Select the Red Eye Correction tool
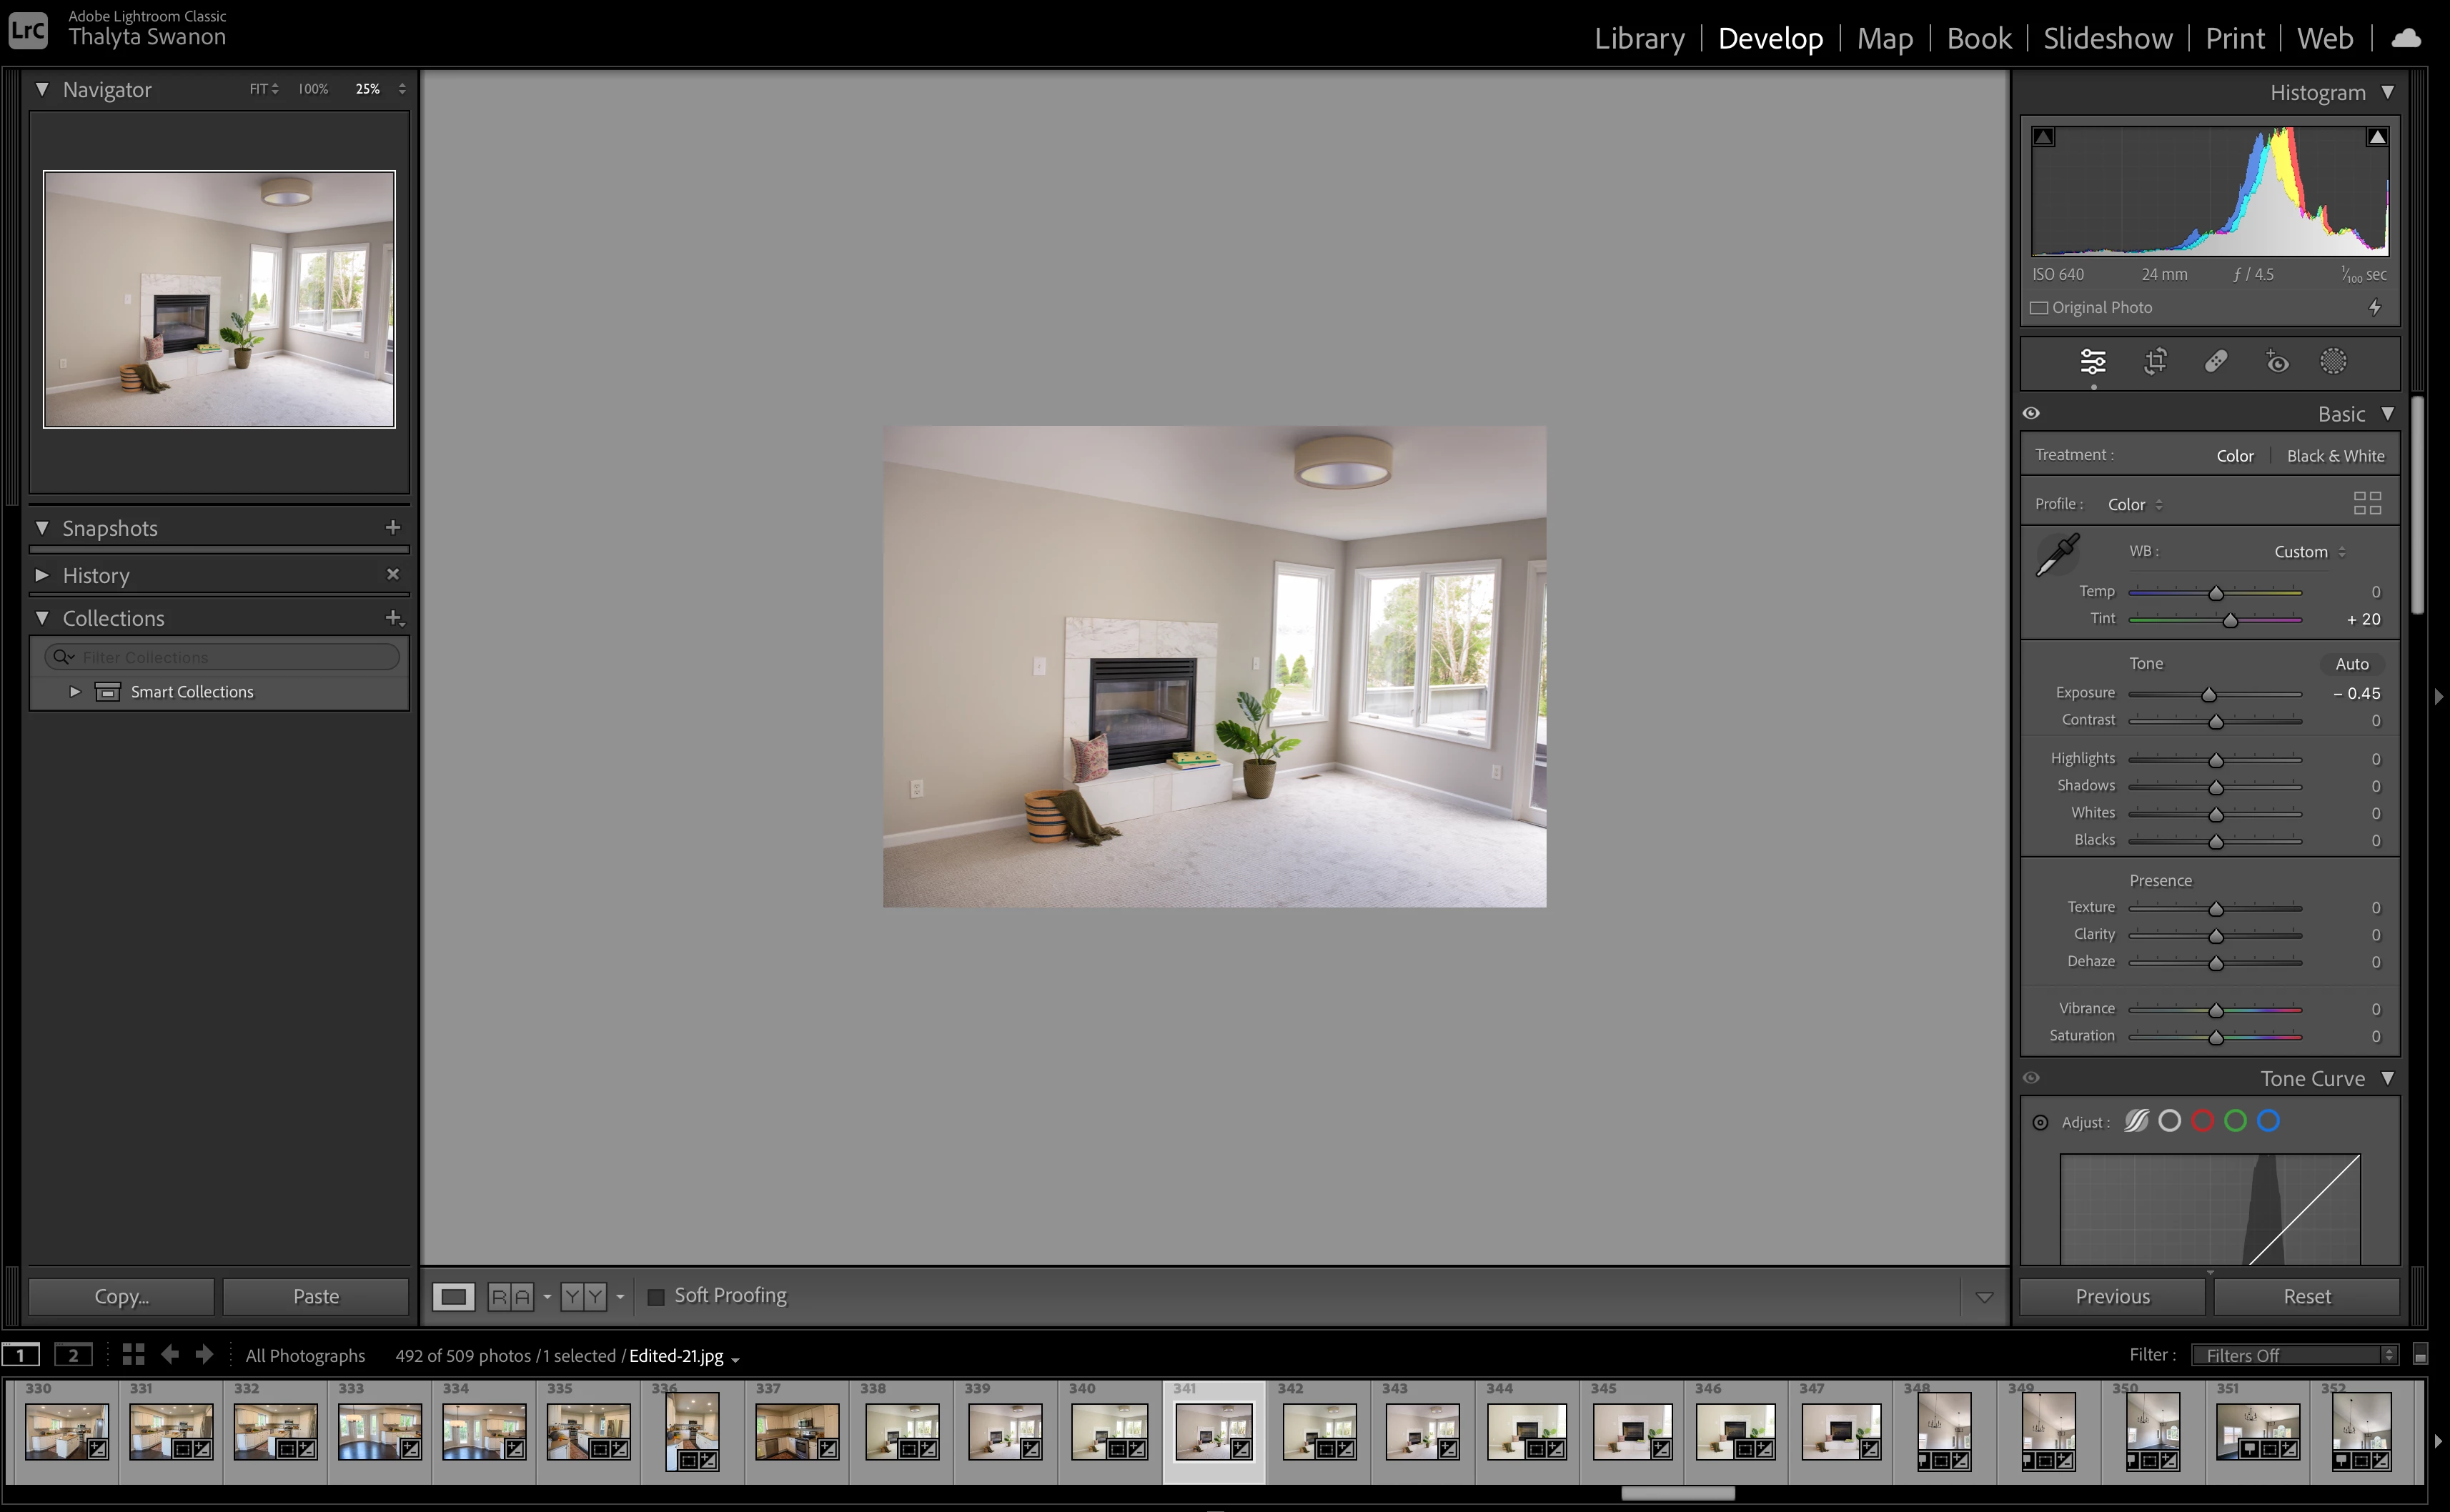The width and height of the screenshot is (2450, 1512). 2277,362
